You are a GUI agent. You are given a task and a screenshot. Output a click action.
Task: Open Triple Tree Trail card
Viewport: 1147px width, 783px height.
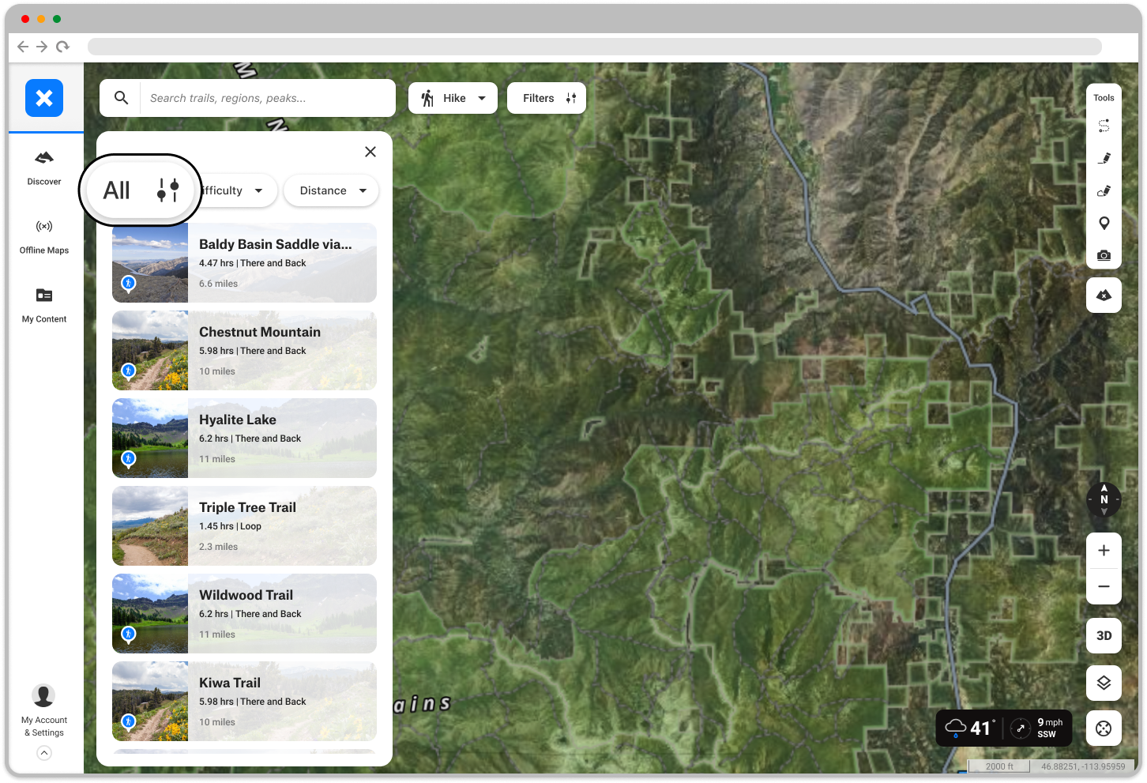tap(244, 526)
